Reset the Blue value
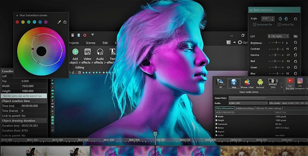 (x=295, y=74)
